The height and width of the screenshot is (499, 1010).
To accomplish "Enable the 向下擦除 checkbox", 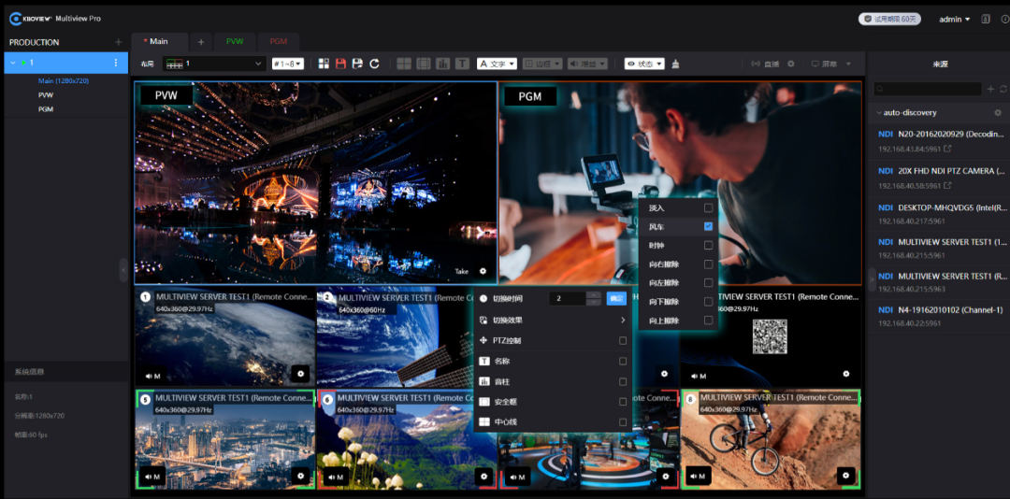I will 708,301.
